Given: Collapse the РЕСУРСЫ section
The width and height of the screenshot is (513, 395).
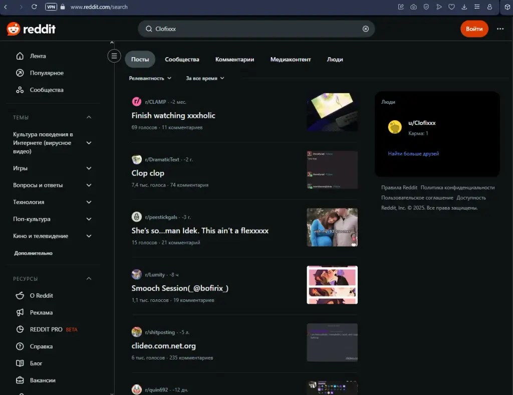Looking at the screenshot, I should (89, 279).
